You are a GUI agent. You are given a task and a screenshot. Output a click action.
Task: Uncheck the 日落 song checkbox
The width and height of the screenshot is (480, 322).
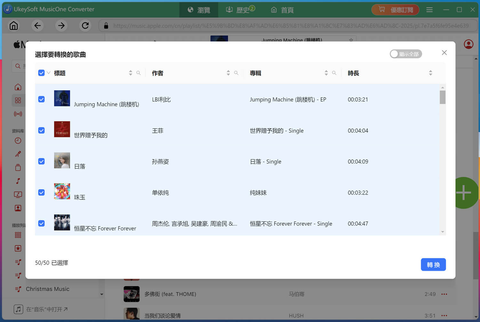pos(42,161)
